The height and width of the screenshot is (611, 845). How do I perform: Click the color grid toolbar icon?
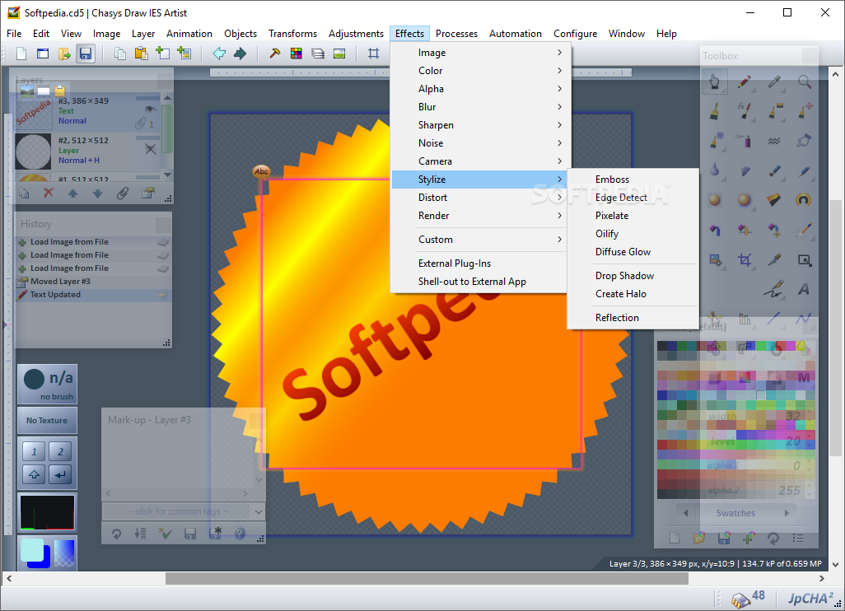click(x=296, y=54)
